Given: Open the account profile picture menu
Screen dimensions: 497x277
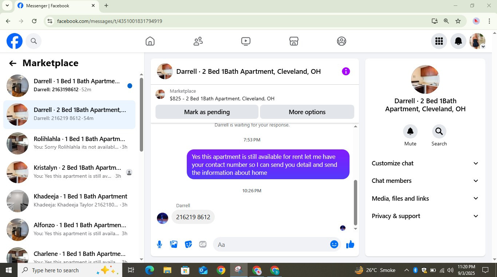Looking at the screenshot, I should pos(477,41).
